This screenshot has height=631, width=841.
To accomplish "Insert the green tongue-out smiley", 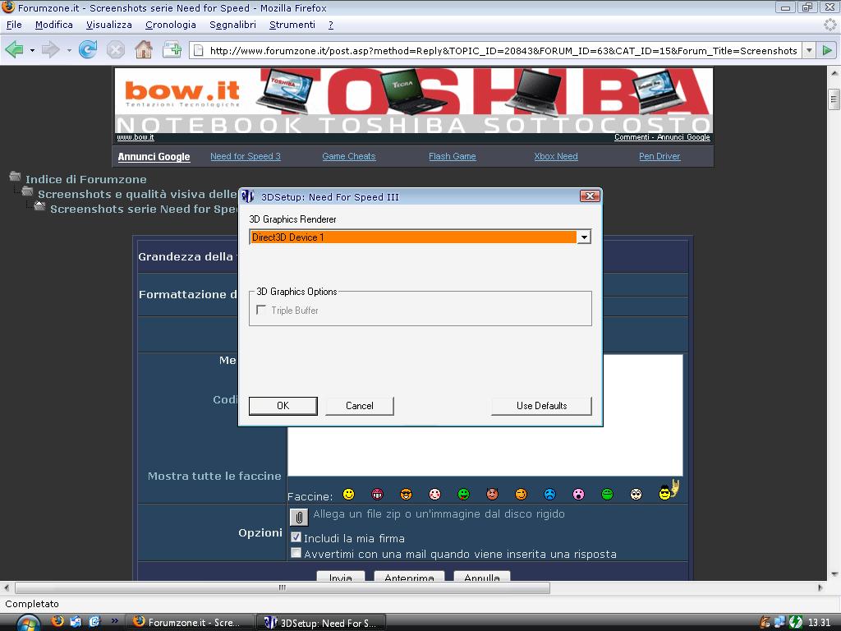I will 463,494.
